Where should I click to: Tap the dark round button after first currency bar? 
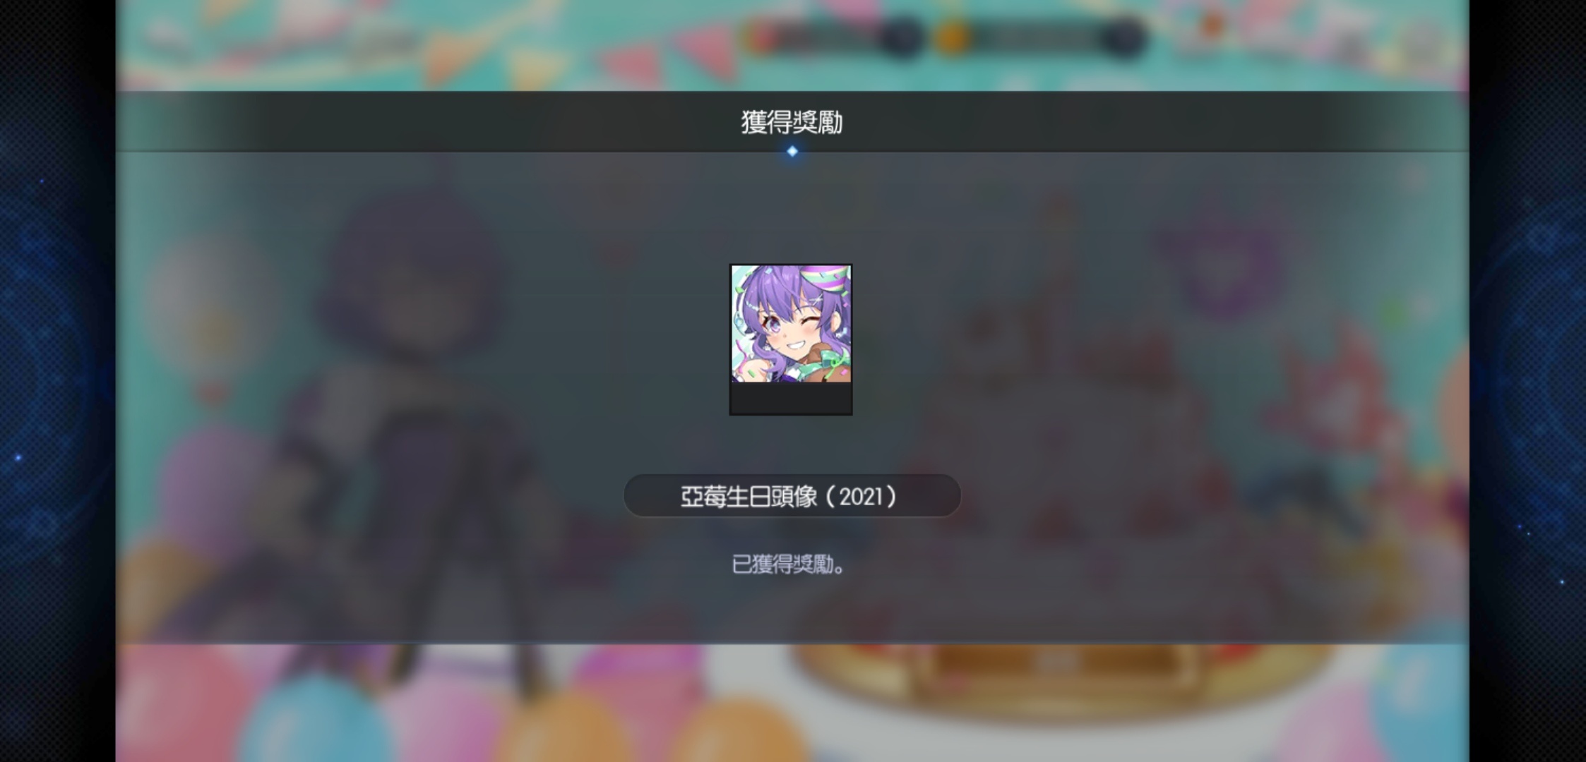(902, 37)
